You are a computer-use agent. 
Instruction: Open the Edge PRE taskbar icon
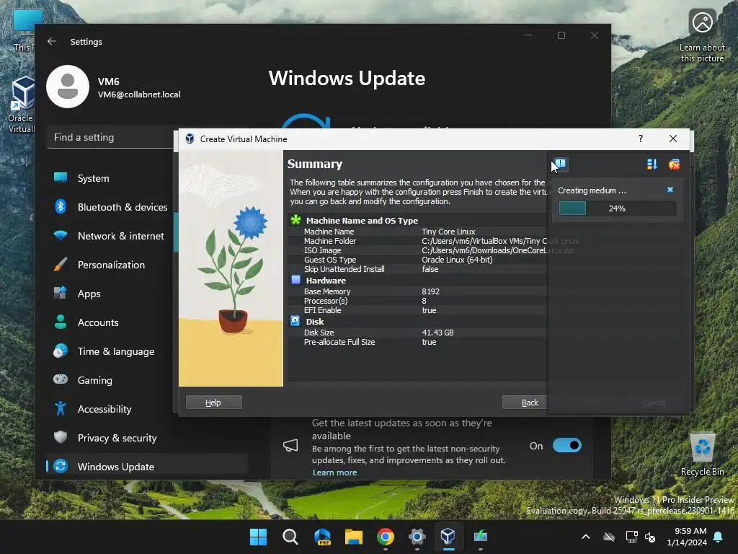[x=322, y=537]
